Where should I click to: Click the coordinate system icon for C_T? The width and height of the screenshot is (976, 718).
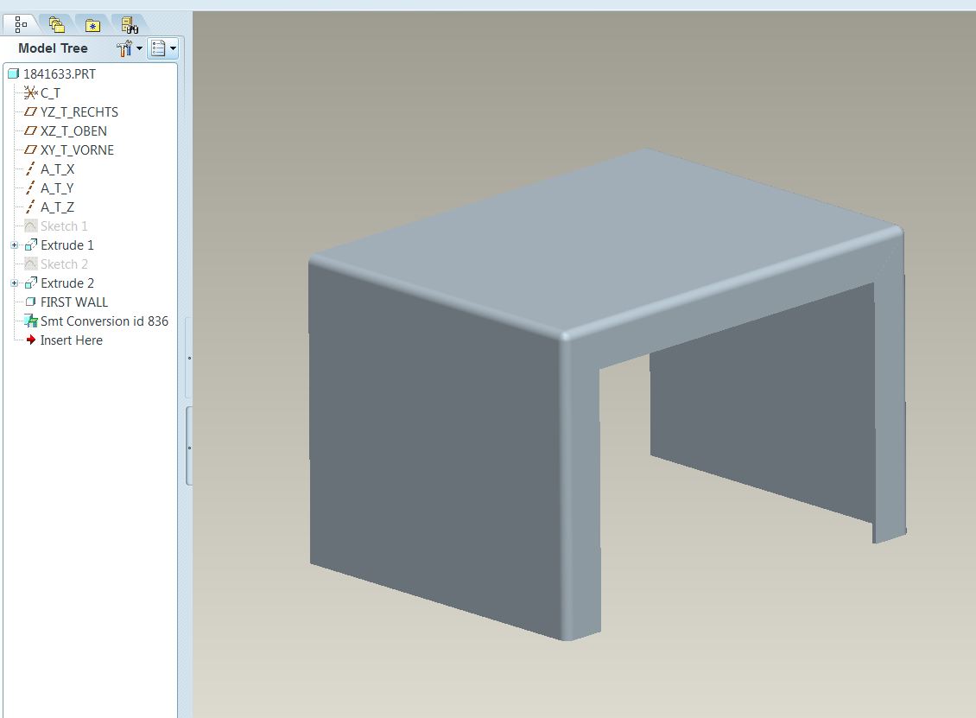30,92
